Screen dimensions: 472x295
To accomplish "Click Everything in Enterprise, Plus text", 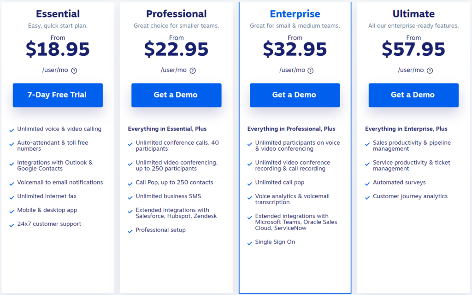I will pyautogui.click(x=406, y=129).
